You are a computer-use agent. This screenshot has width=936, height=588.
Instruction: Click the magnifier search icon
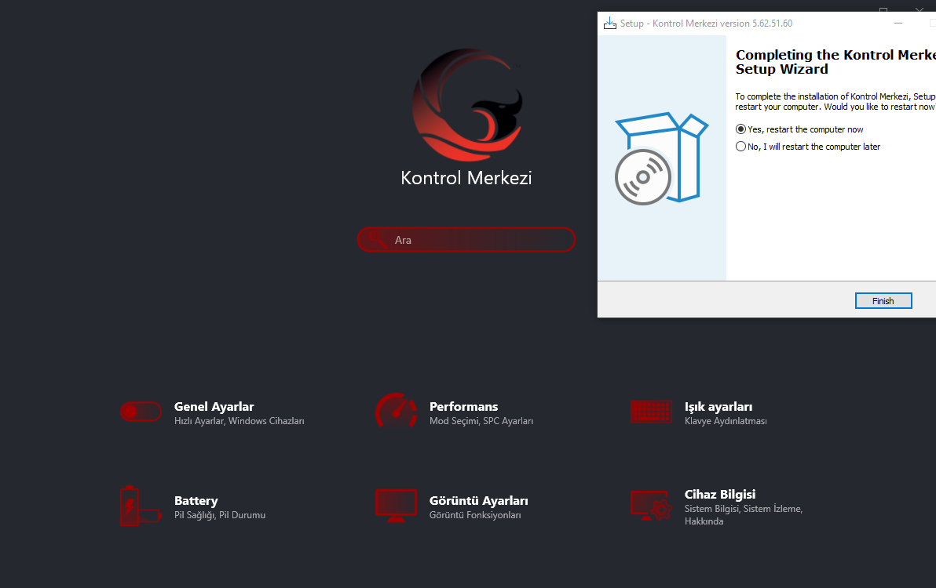click(x=377, y=239)
